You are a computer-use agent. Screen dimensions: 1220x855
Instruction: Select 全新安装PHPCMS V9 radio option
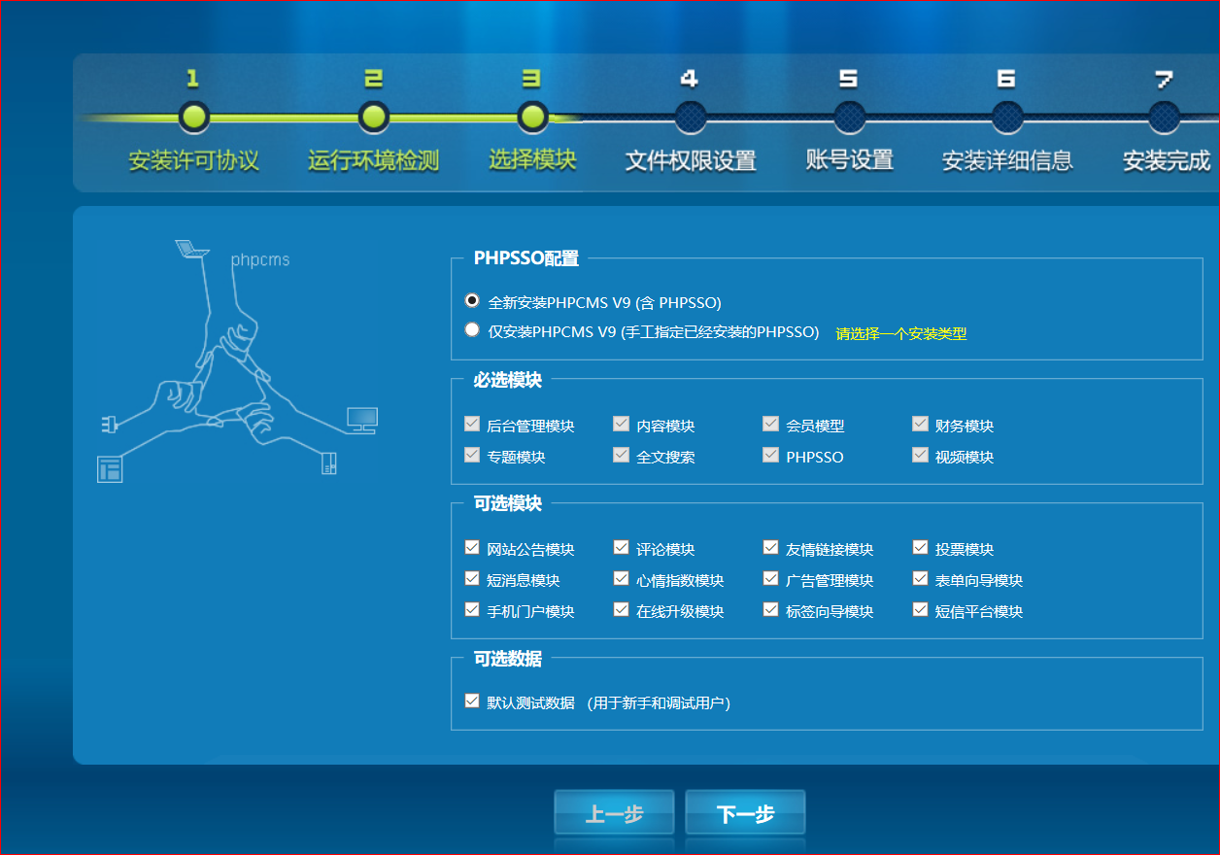click(x=472, y=300)
